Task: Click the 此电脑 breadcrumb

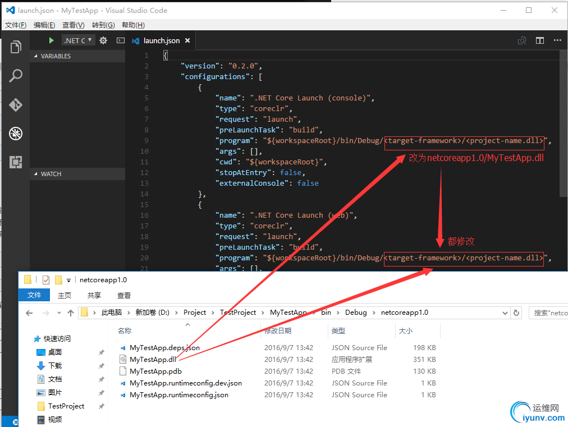Action: coord(112,313)
